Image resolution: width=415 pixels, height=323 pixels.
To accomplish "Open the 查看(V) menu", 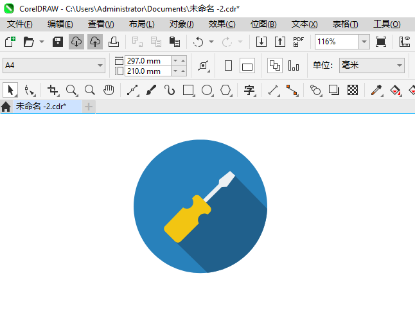I will coord(101,24).
